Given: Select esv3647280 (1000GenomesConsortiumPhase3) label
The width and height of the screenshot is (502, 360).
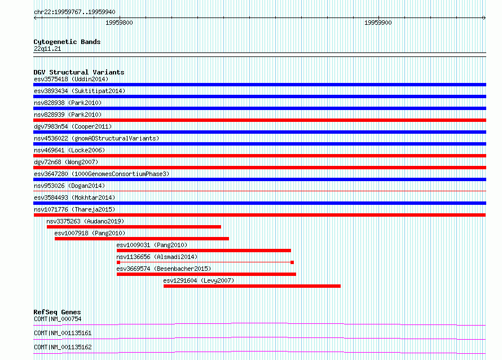Looking at the screenshot, I should [102, 174].
